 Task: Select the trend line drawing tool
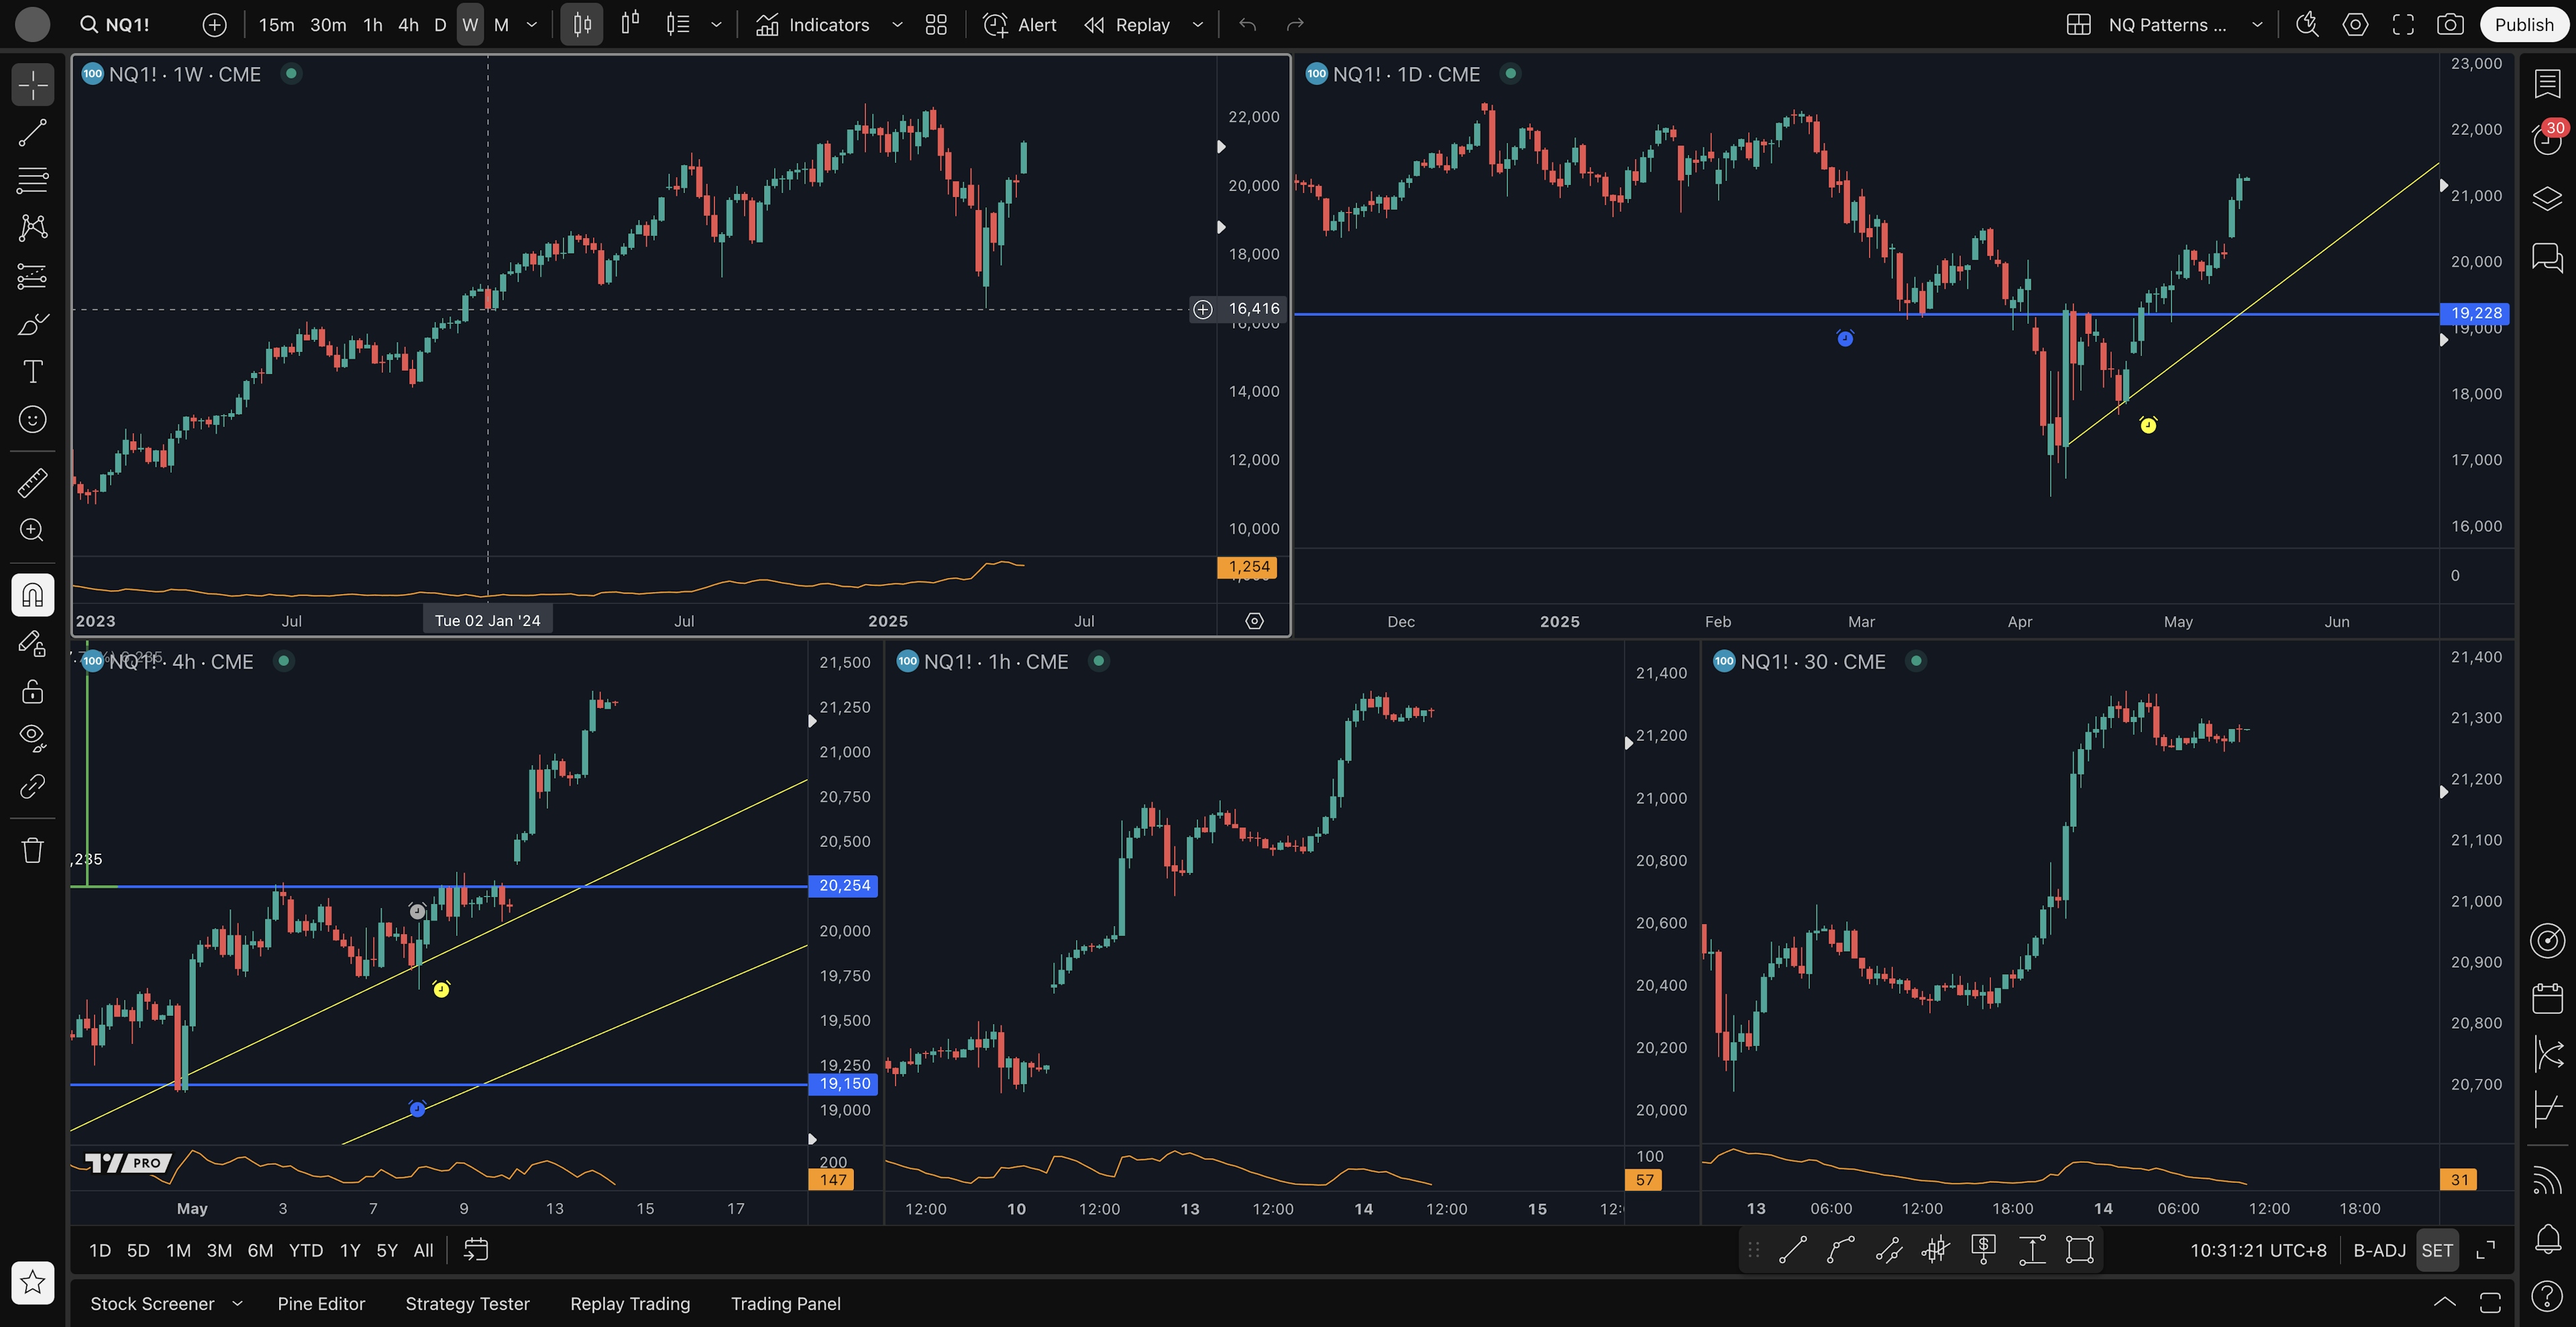pyautogui.click(x=32, y=133)
